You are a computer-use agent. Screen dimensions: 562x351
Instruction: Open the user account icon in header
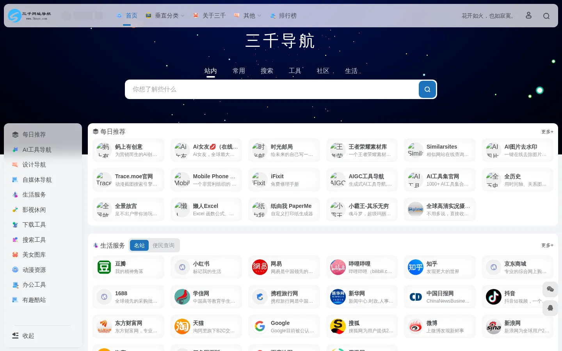(528, 16)
